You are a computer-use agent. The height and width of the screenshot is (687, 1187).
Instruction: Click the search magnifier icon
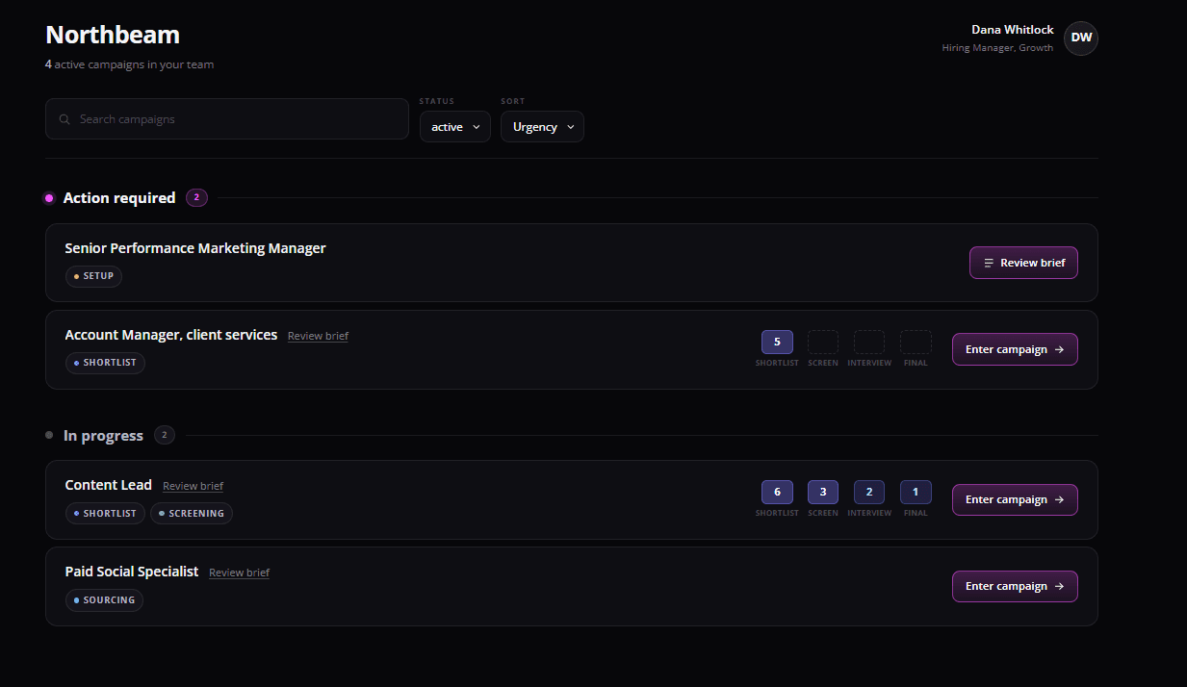[65, 119]
